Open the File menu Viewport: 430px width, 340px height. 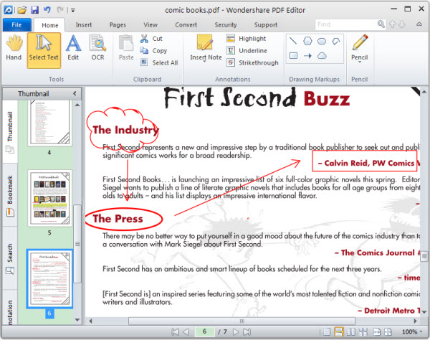coord(16,24)
